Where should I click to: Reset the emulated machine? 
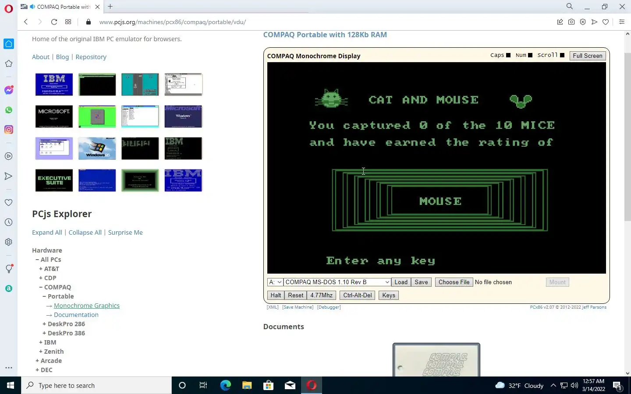295,295
